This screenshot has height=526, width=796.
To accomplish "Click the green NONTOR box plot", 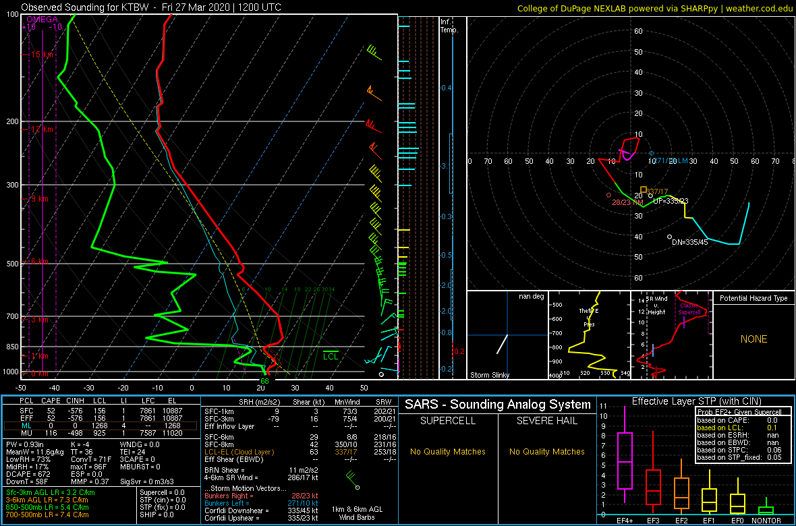I will (766, 508).
